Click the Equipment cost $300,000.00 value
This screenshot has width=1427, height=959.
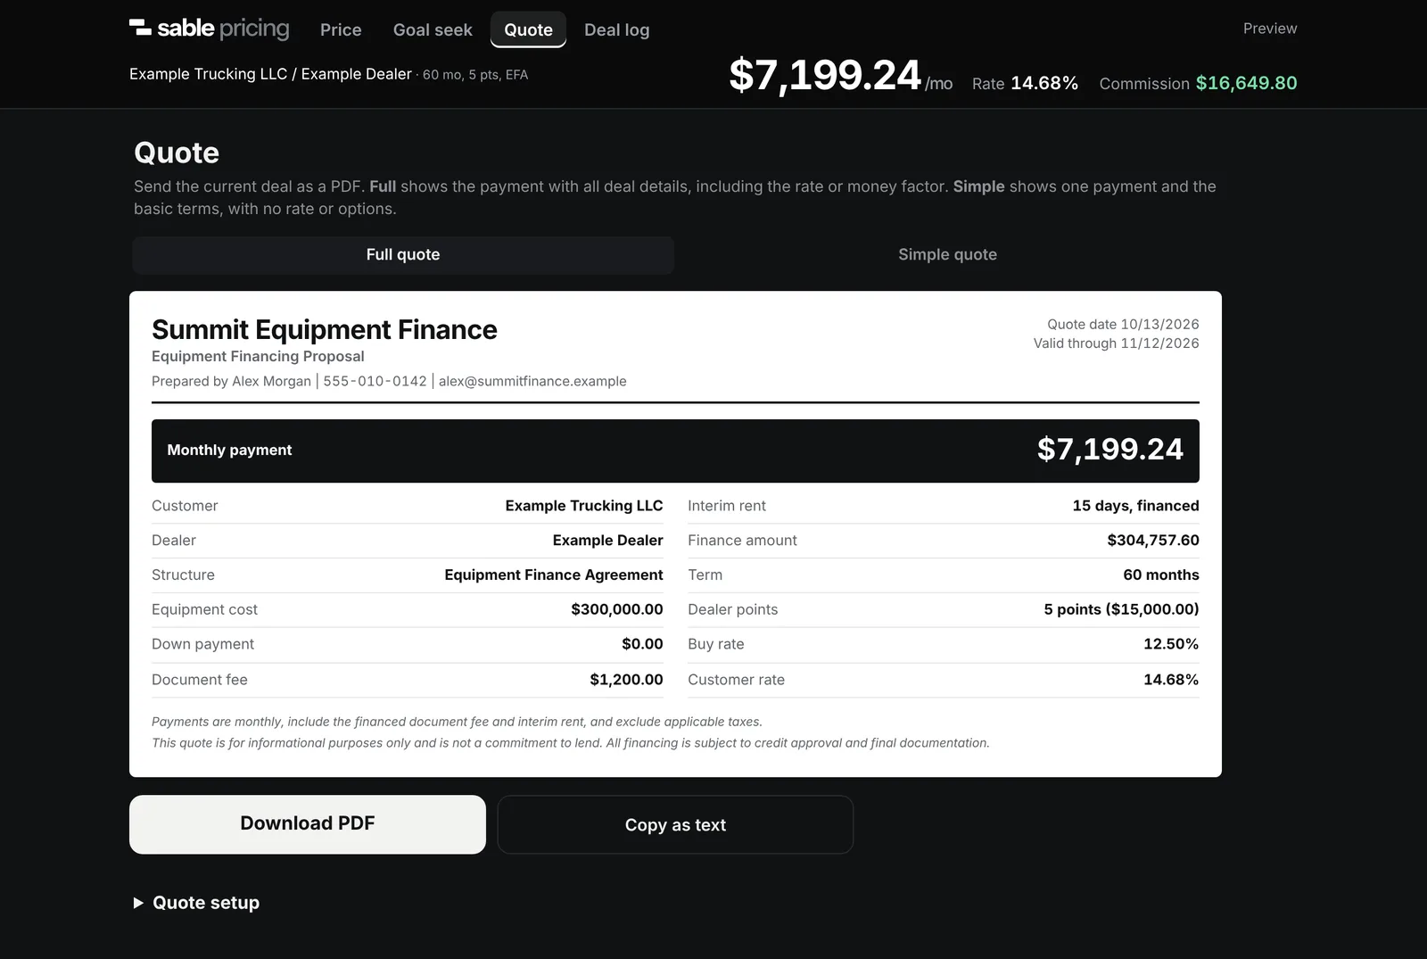pyautogui.click(x=617, y=609)
